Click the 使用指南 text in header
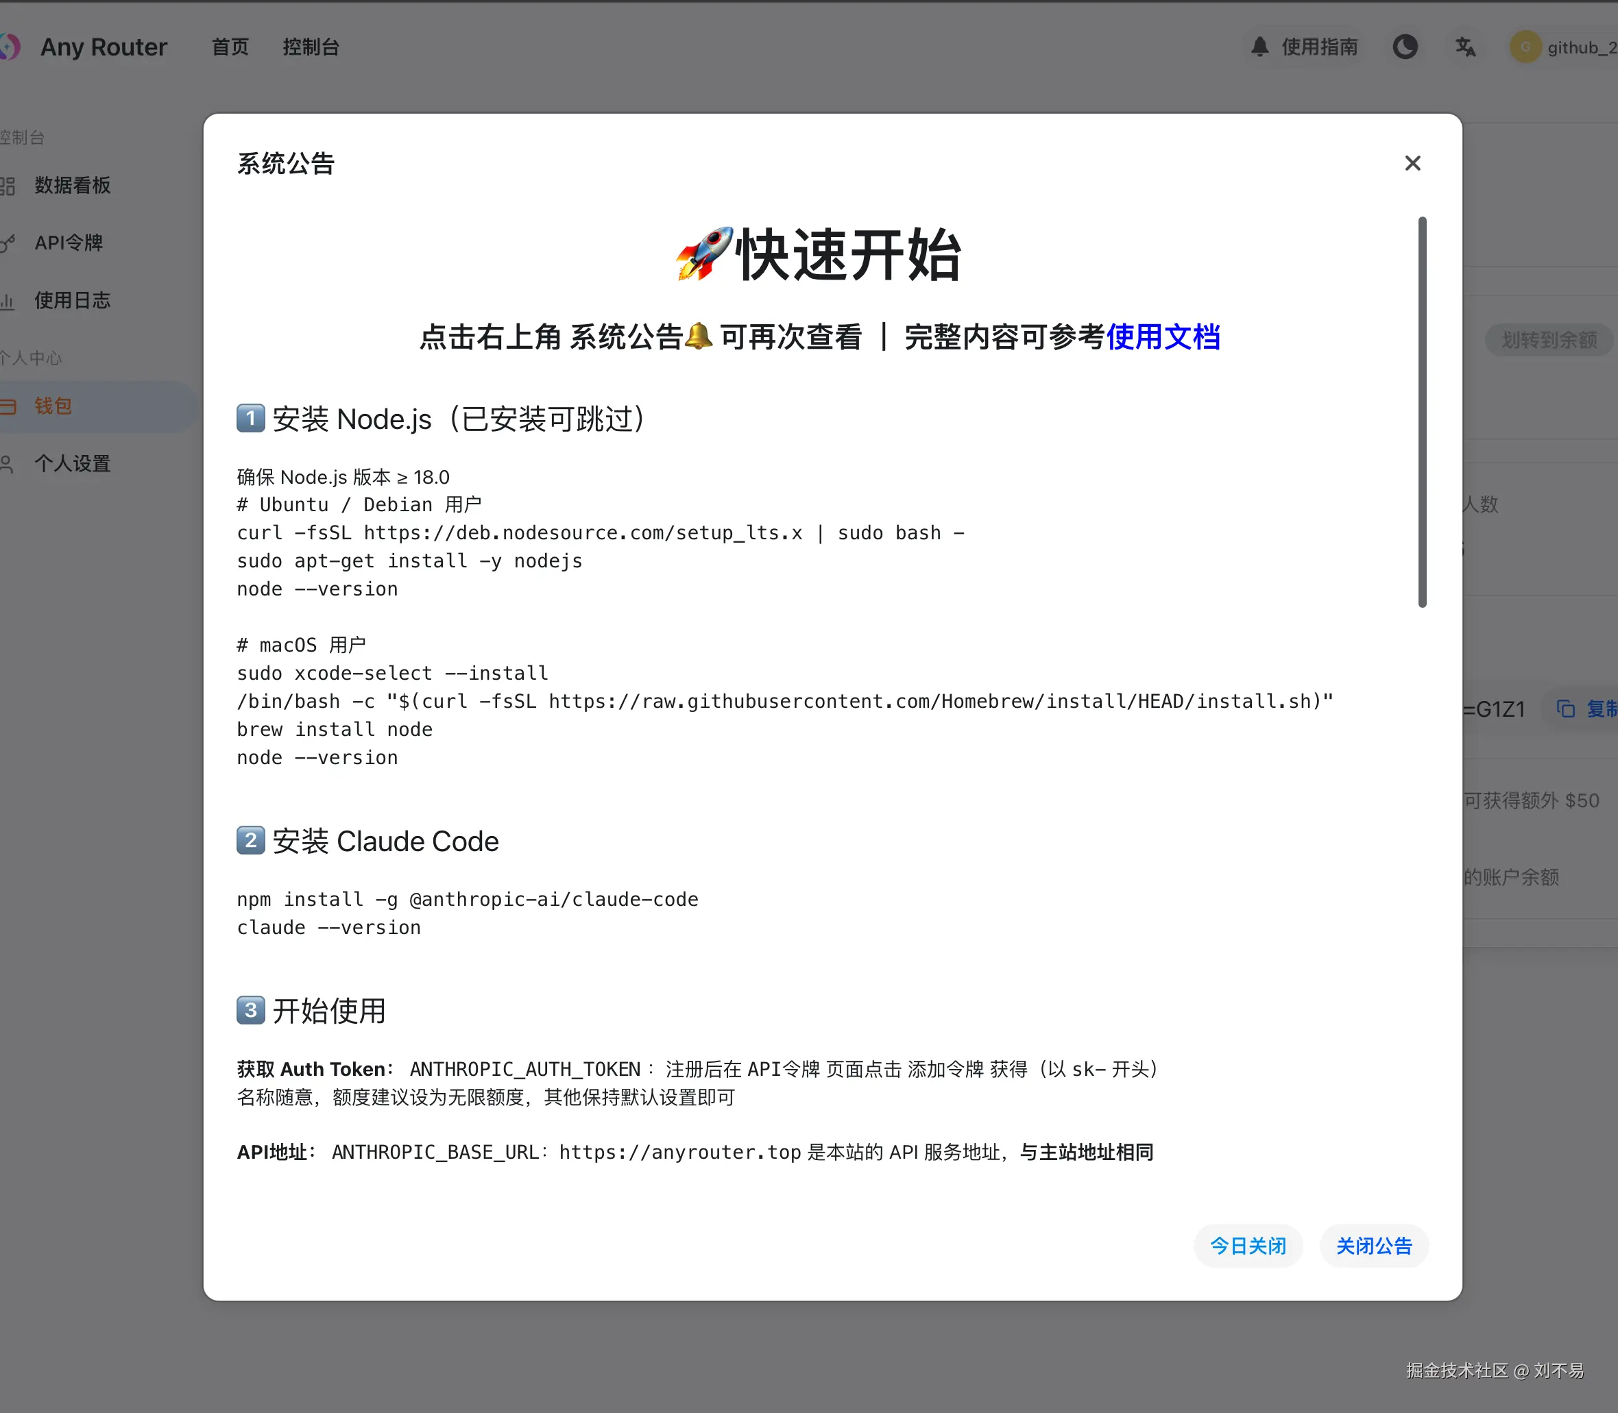The height and width of the screenshot is (1413, 1618). pyautogui.click(x=1319, y=47)
